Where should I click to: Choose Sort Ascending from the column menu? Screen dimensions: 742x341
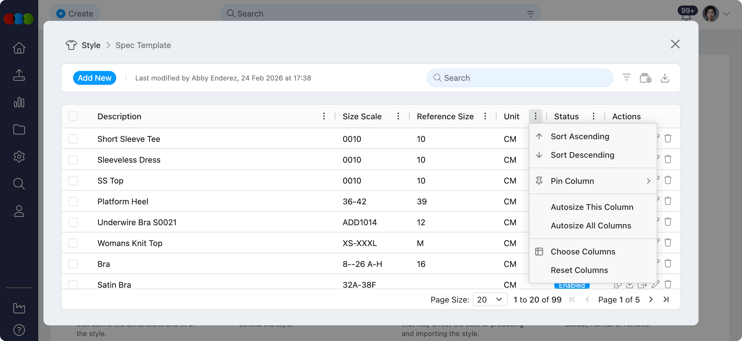coord(579,136)
